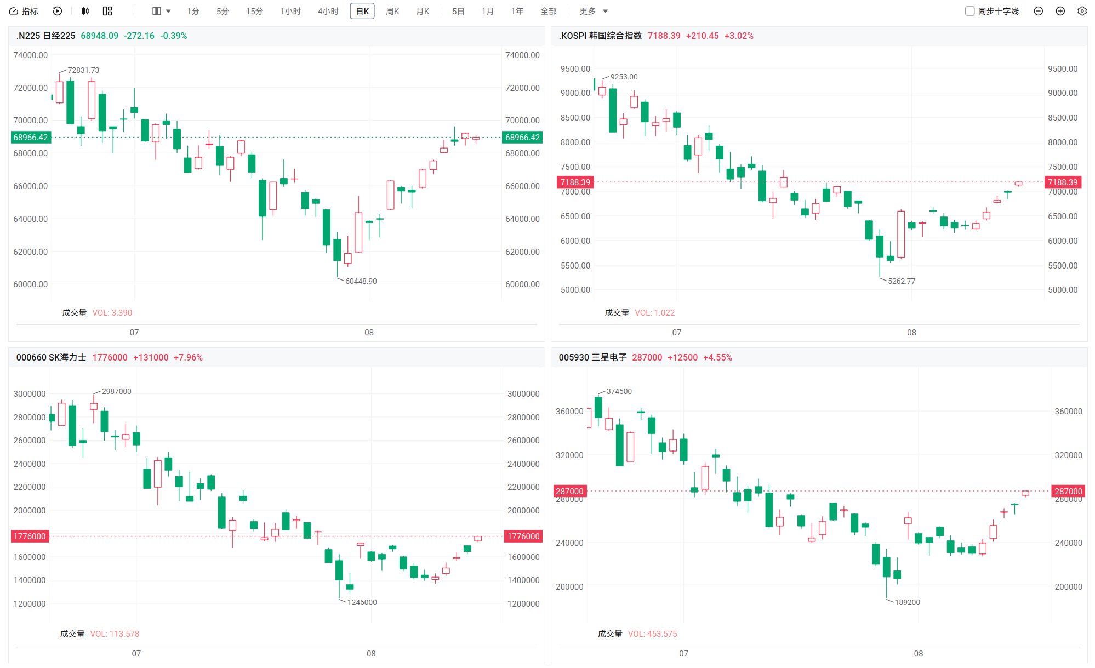Select the 4小时 interval
This screenshot has height=668, width=1095.
(328, 11)
